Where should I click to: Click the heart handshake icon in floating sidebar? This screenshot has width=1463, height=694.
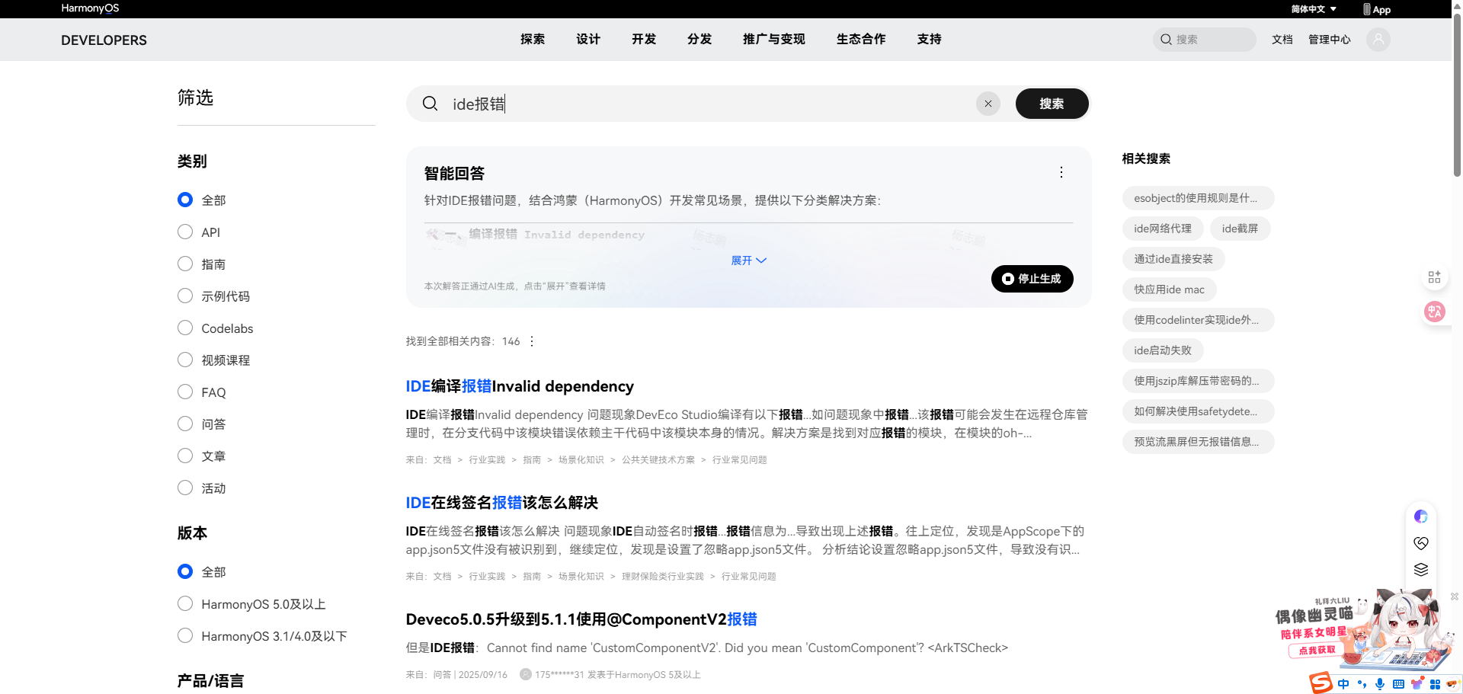pyautogui.click(x=1420, y=543)
